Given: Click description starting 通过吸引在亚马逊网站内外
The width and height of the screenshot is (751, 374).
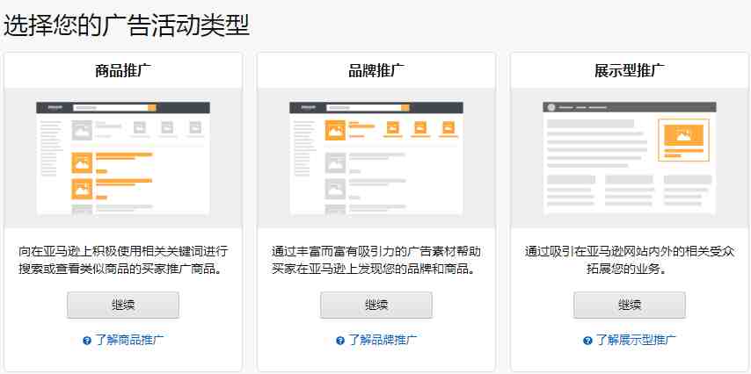Looking at the screenshot, I should 630,260.
